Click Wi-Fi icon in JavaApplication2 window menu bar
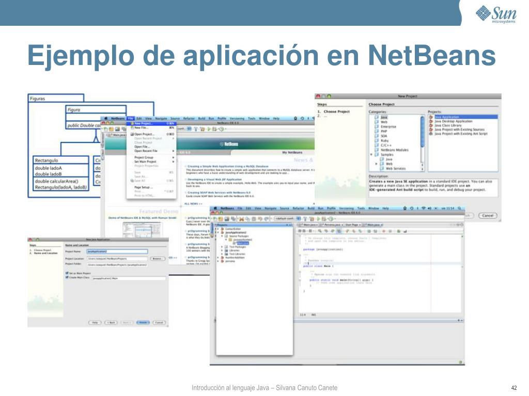The width and height of the screenshot is (529, 396). point(424,208)
